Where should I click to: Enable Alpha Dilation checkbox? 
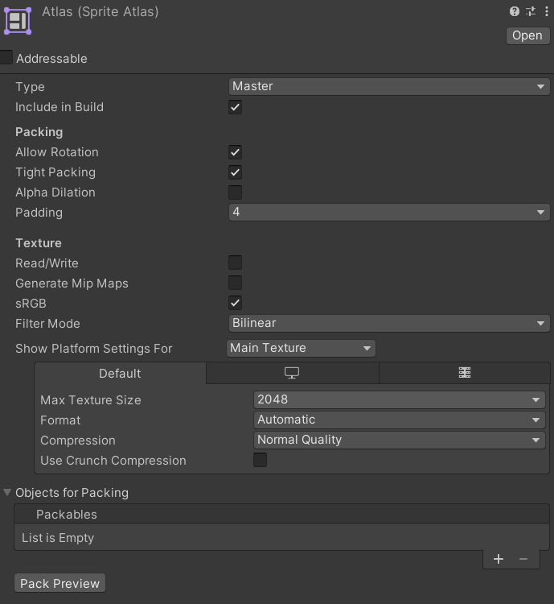tap(235, 192)
